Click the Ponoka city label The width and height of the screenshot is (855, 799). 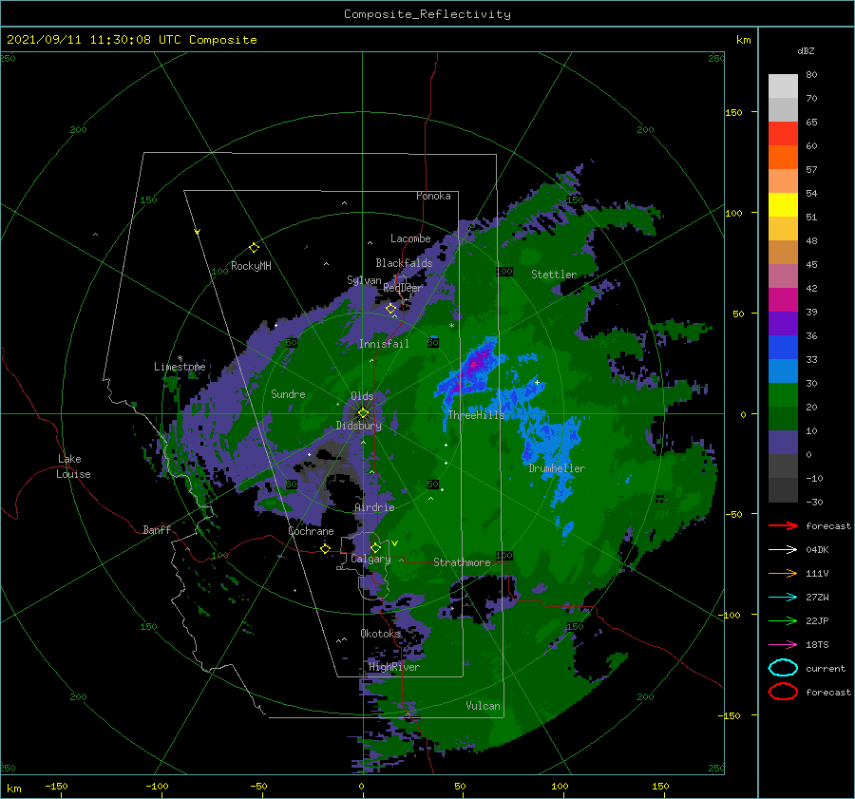(x=433, y=196)
